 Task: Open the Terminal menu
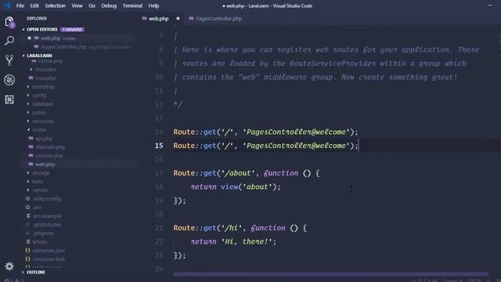pos(132,5)
